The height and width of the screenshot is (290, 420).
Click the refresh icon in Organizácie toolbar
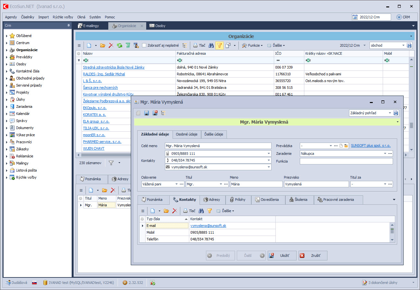point(120,45)
